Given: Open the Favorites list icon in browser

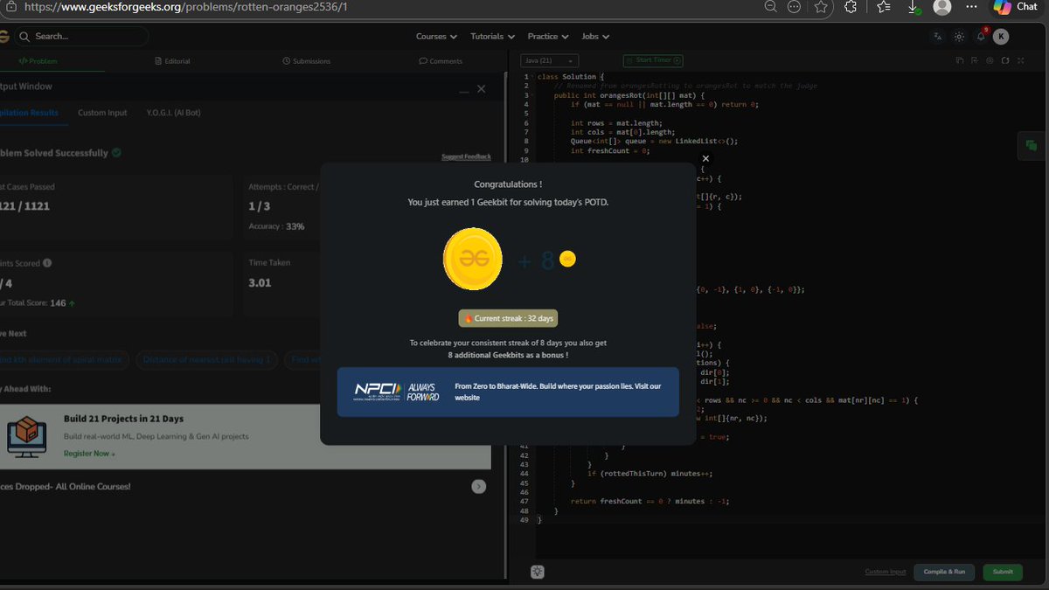Looking at the screenshot, I should tap(883, 6).
